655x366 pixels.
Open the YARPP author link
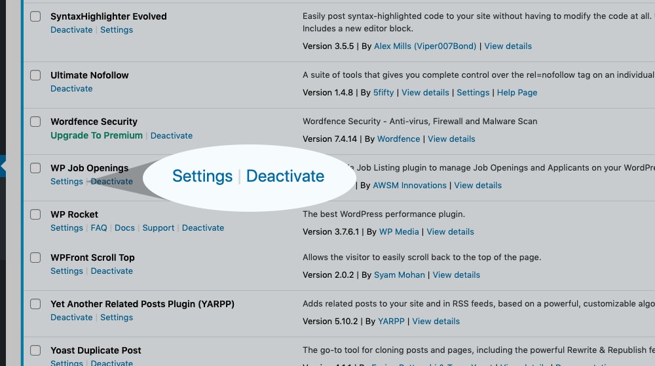click(x=391, y=321)
